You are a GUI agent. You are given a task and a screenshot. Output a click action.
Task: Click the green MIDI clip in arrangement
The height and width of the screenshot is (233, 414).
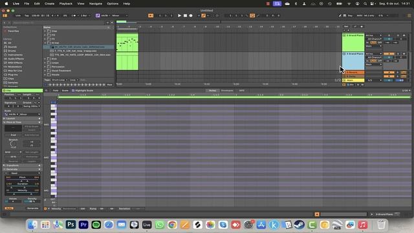click(127, 42)
